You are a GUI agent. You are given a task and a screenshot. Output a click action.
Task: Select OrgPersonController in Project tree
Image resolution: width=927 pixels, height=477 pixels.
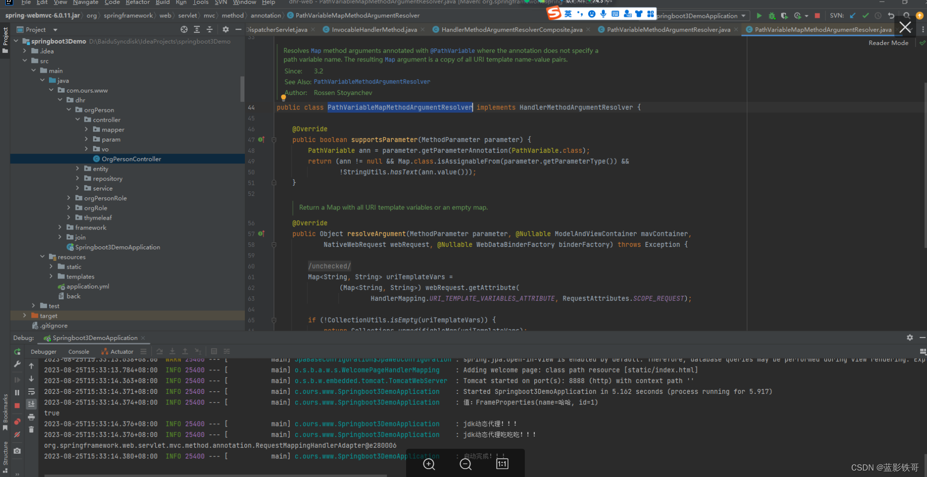pos(128,159)
